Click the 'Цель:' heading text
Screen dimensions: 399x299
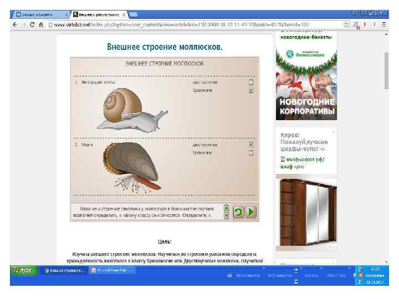[165, 241]
